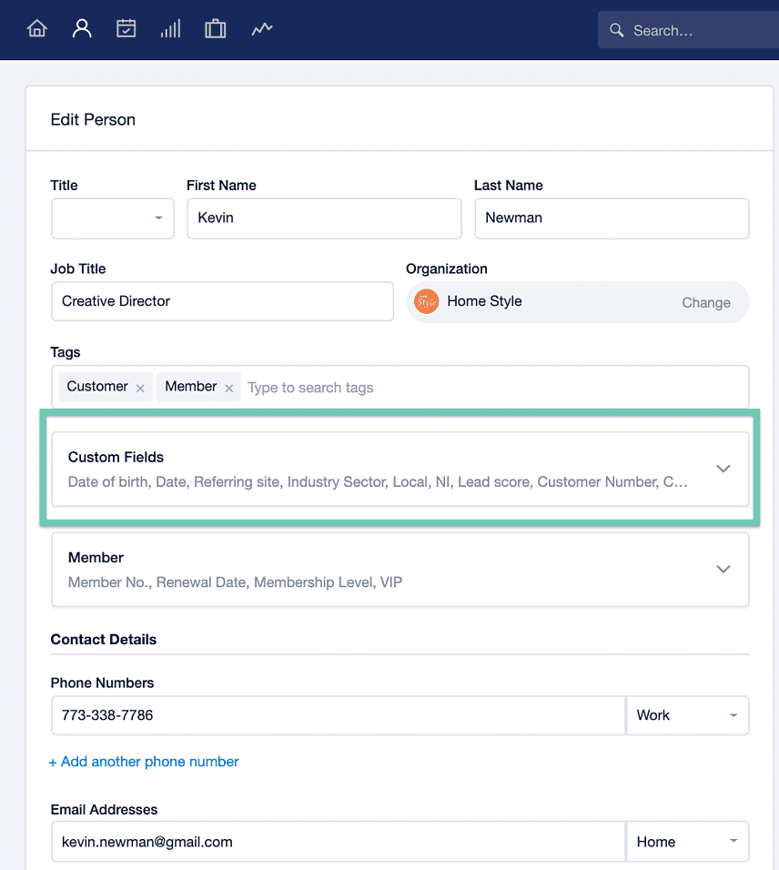Open the Cases briefcase icon
Viewport: 779px width, 870px height.
216,28
